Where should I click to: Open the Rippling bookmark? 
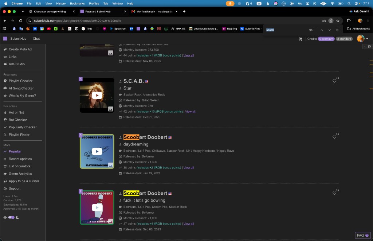pyautogui.click(x=229, y=28)
